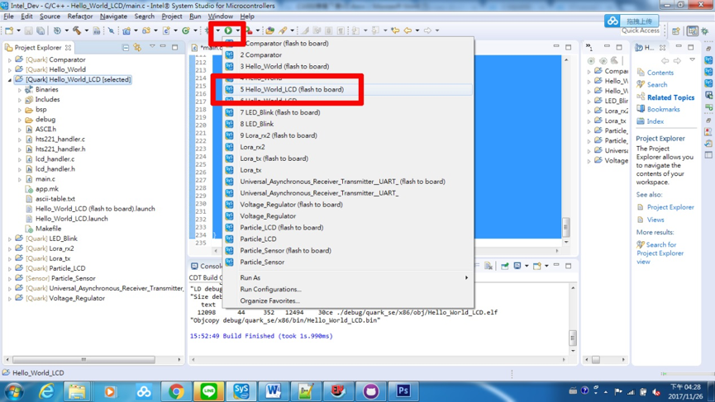Click the Last Edit Location arrow icon
This screenshot has height=402, width=715.
[x=395, y=31]
